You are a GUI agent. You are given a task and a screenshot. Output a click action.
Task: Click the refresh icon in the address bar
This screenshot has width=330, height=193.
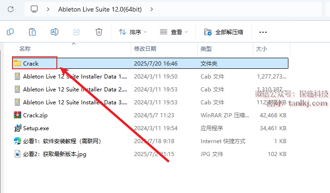11,9
